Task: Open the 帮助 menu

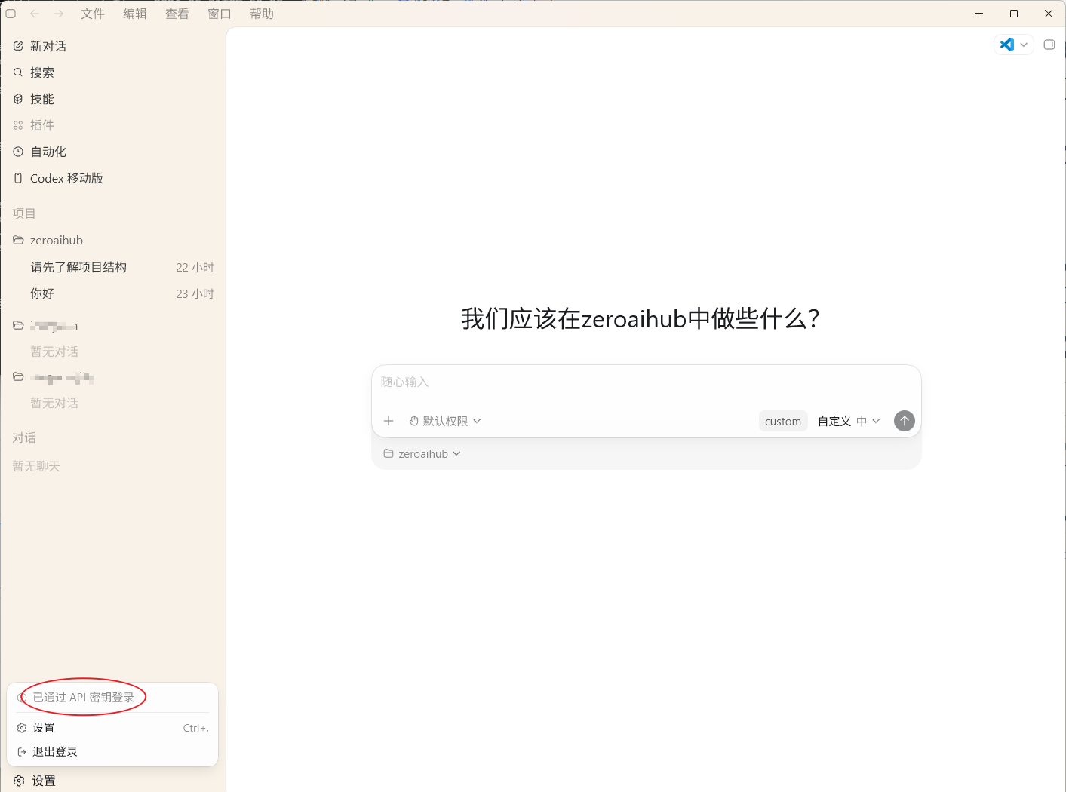Action: (x=262, y=14)
